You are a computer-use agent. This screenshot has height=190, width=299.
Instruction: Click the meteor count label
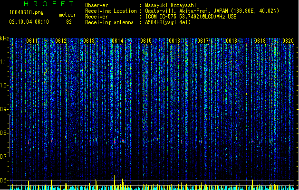pyautogui.click(x=68, y=15)
